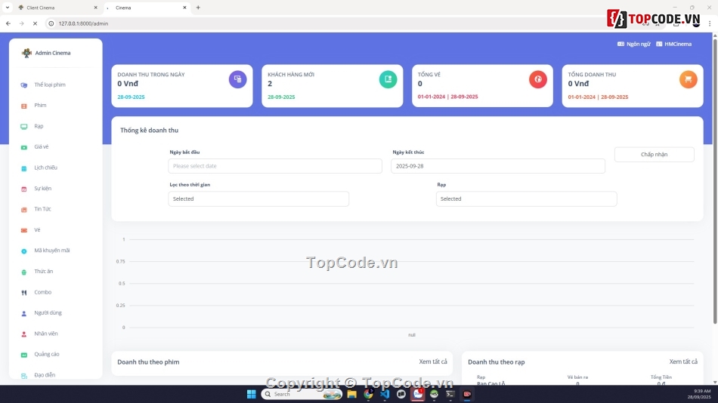This screenshot has width=718, height=403.
Task: Click the green new customers card icon
Action: pos(388,79)
